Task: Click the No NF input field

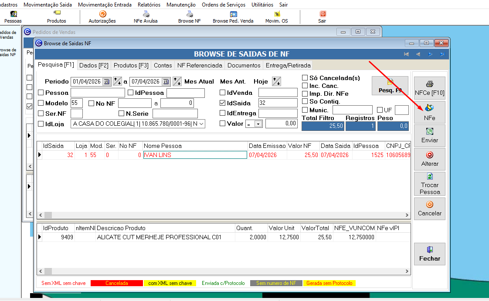Action: point(134,103)
